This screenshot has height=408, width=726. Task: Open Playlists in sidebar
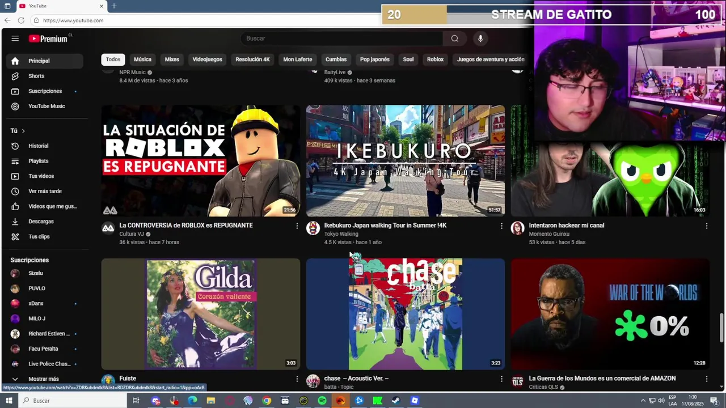coord(45,161)
